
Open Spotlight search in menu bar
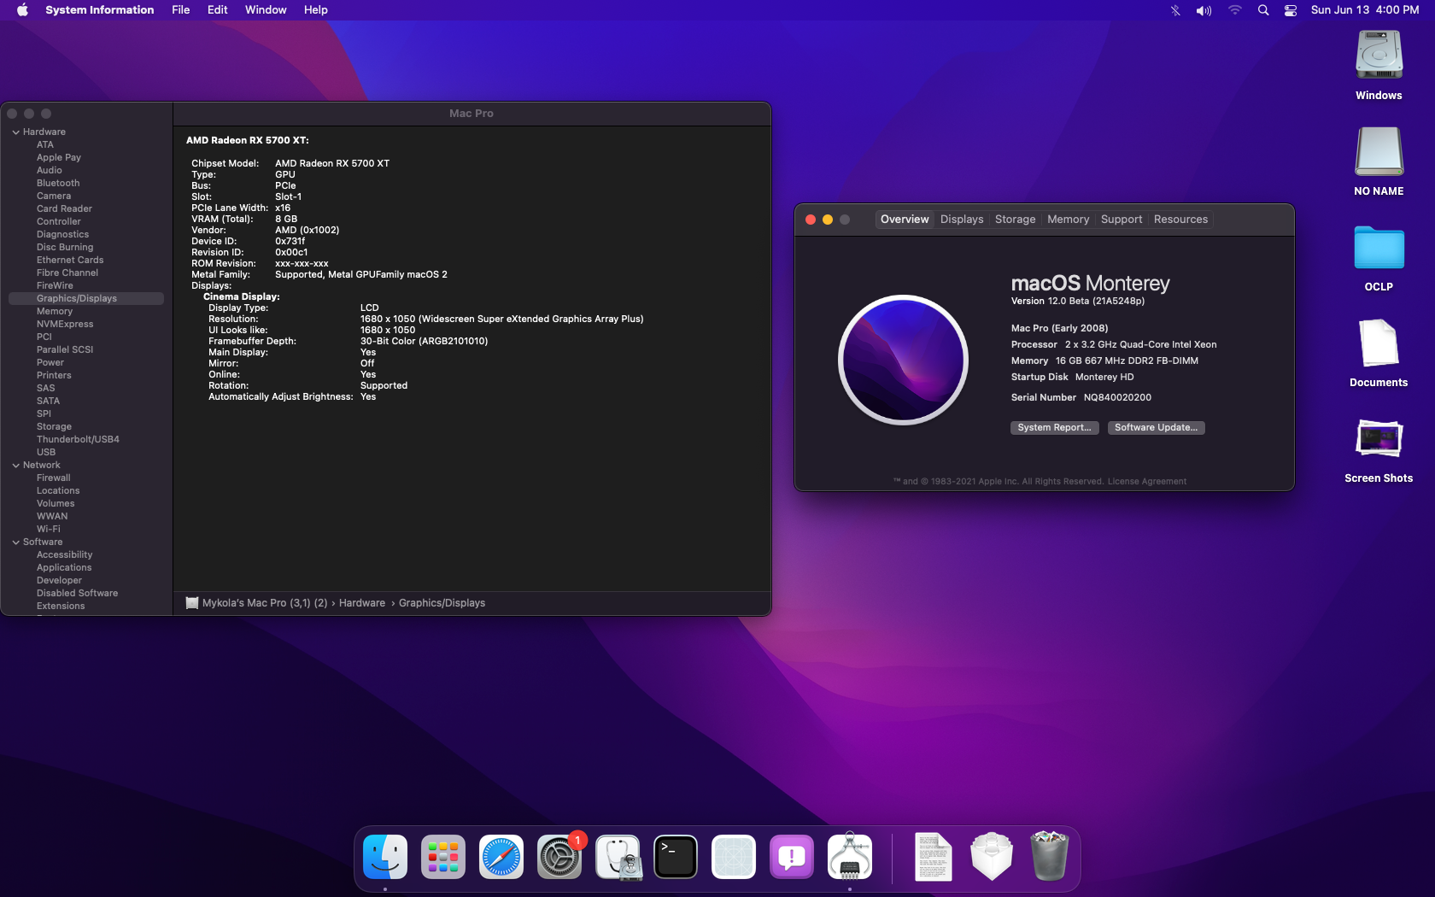[x=1263, y=10]
